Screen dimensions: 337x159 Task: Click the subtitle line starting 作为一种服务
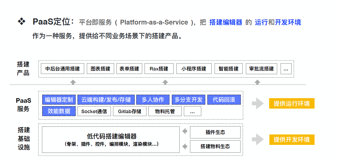[x=108, y=36]
